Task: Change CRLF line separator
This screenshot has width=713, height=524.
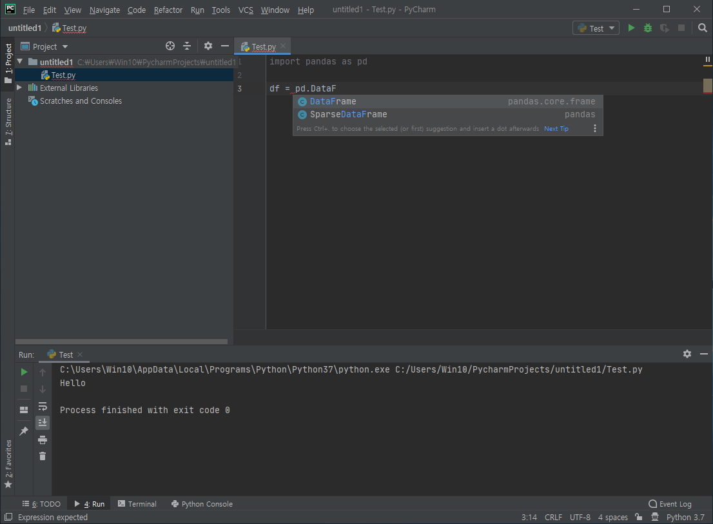Action: (x=553, y=517)
